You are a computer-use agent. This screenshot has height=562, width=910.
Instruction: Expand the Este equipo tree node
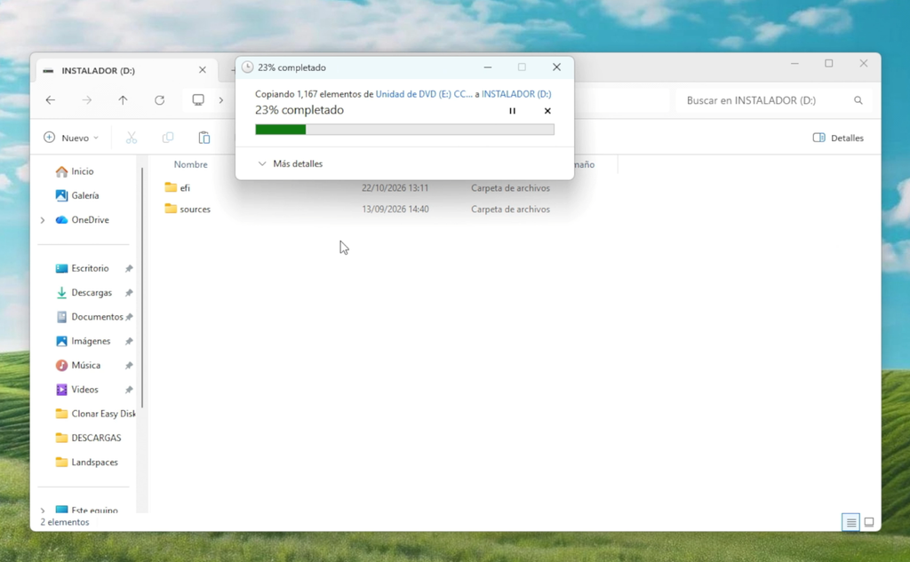43,511
